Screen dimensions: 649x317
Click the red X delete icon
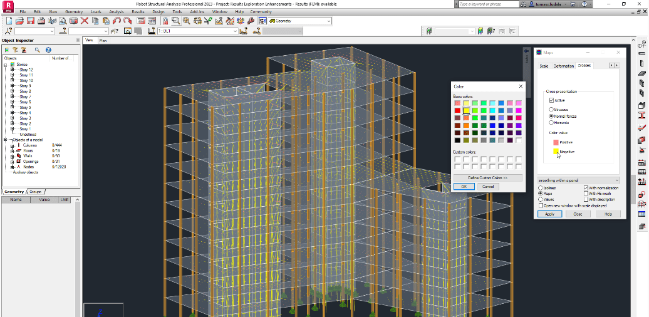coord(85,21)
